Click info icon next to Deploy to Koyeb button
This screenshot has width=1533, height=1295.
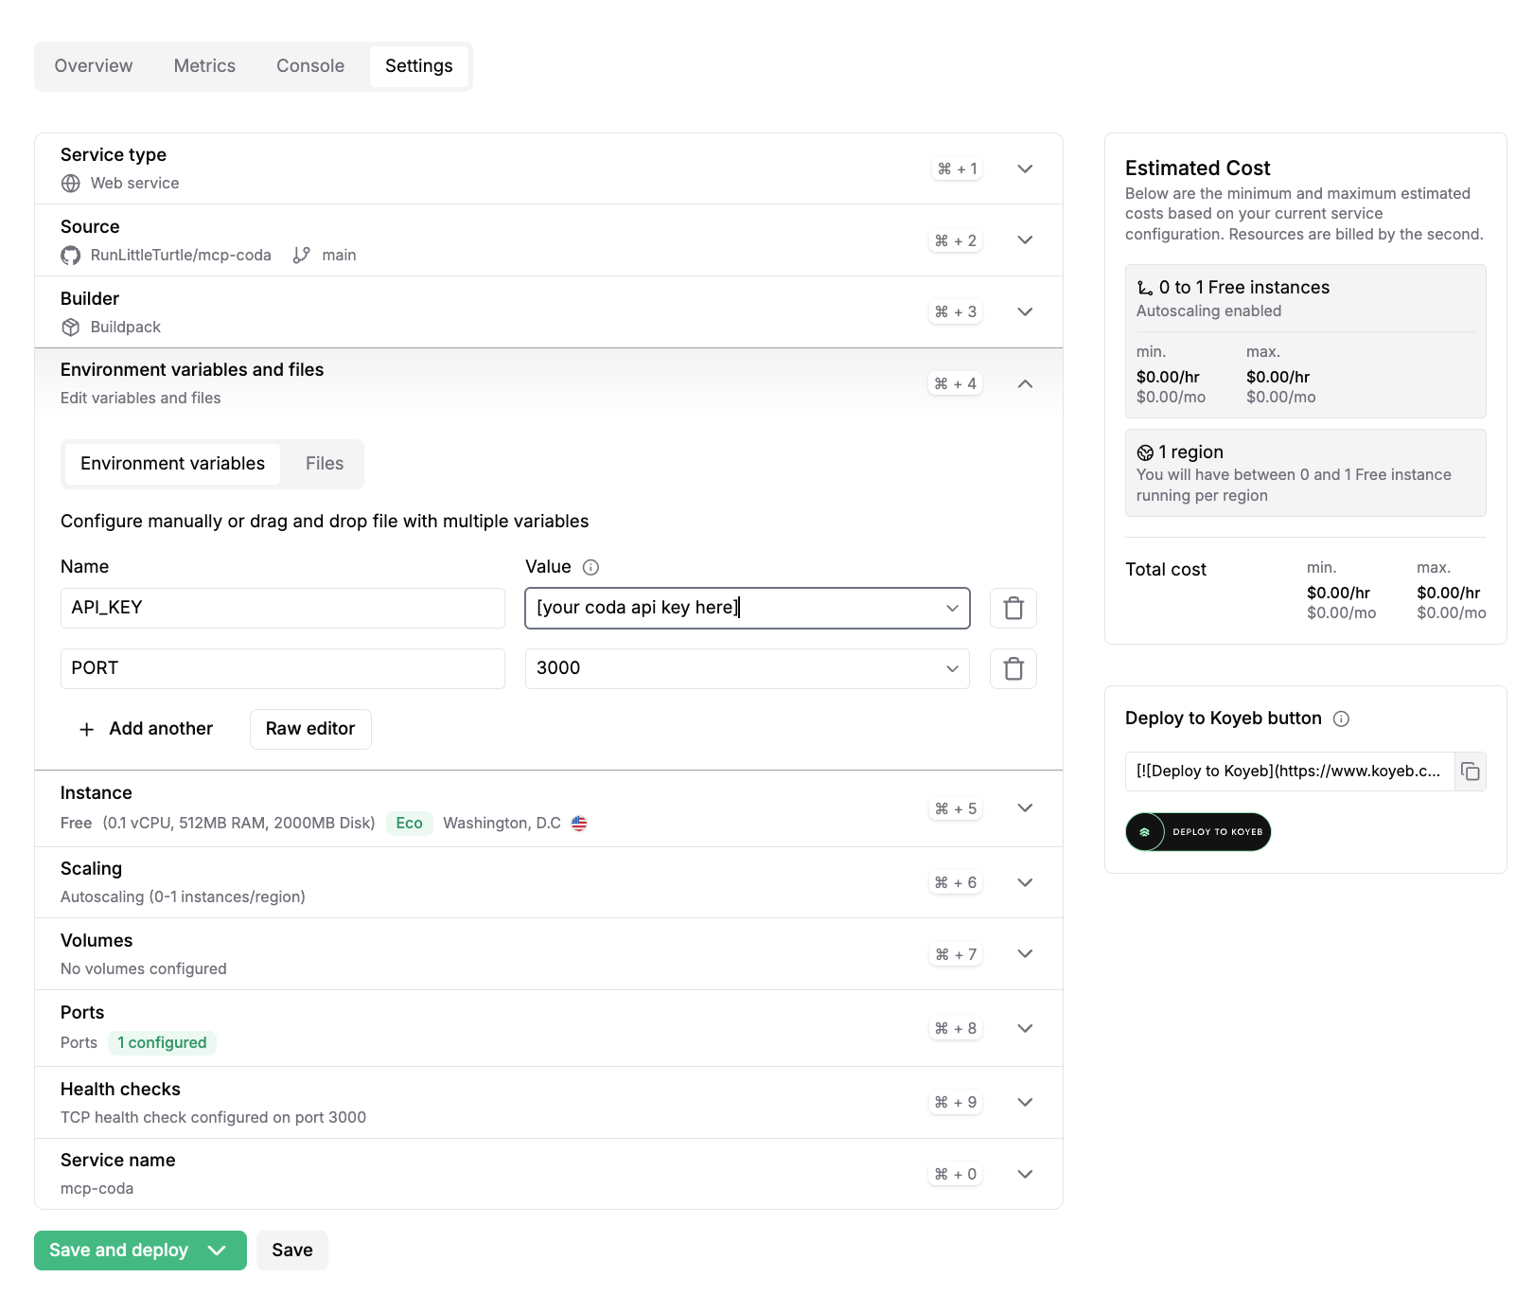pos(1341,718)
